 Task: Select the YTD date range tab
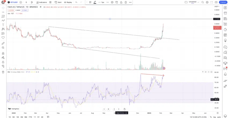tap(30, 117)
